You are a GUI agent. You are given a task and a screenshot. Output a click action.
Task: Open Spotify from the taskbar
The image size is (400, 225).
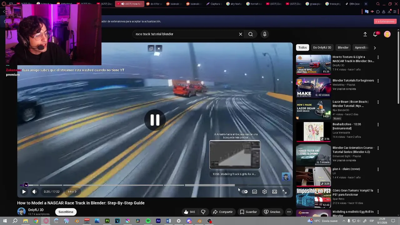coord(148,221)
